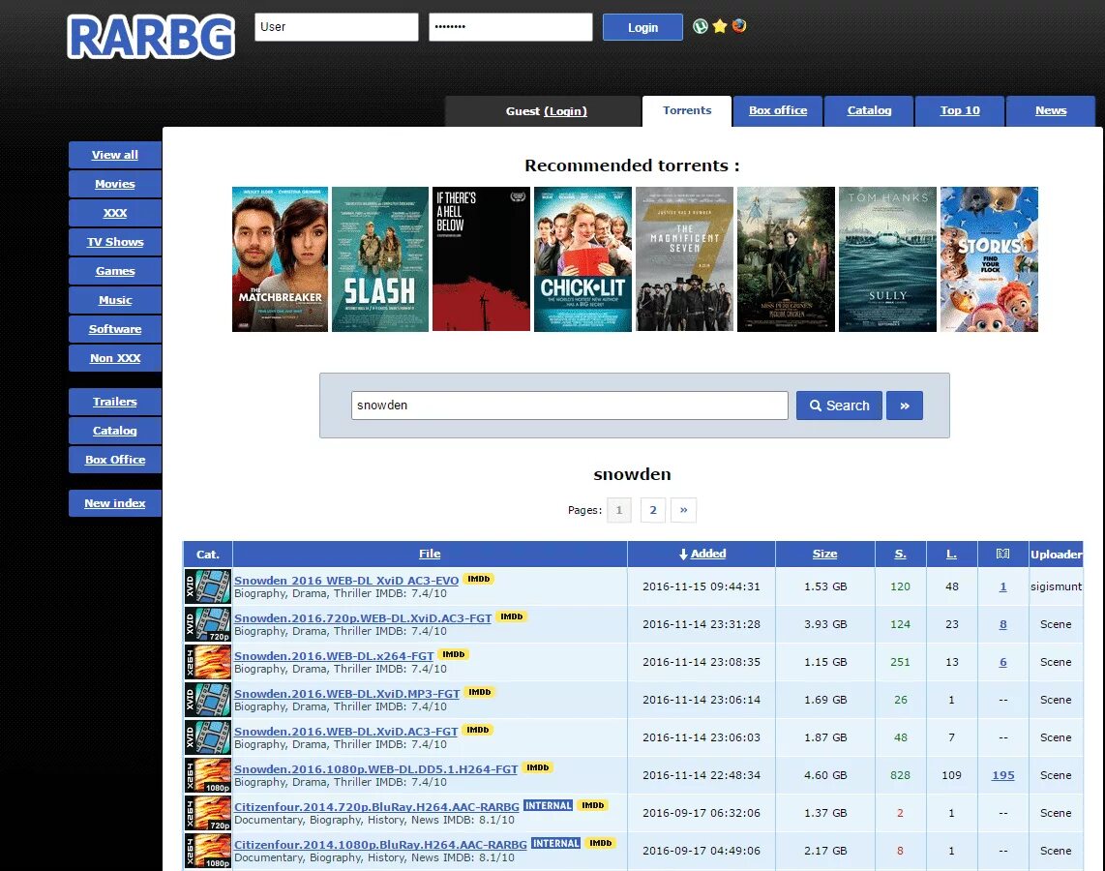Image resolution: width=1105 pixels, height=871 pixels.
Task: Open The Matchbreaker poster
Action: tap(280, 259)
